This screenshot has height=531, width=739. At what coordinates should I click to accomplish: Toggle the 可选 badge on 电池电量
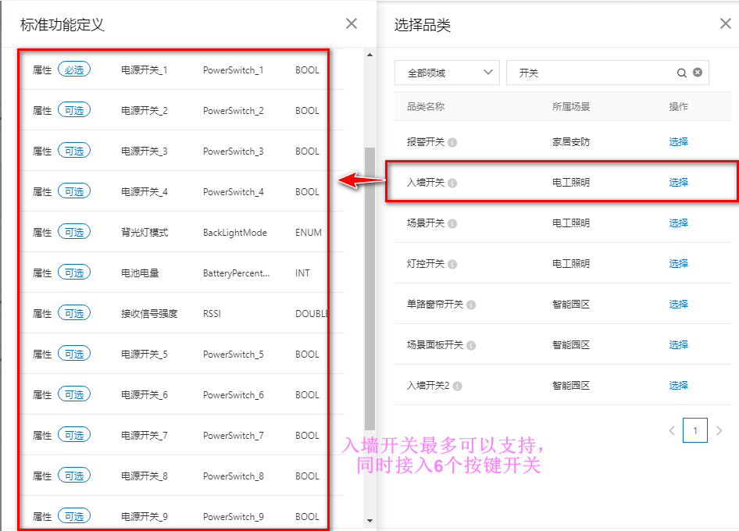pos(74,273)
